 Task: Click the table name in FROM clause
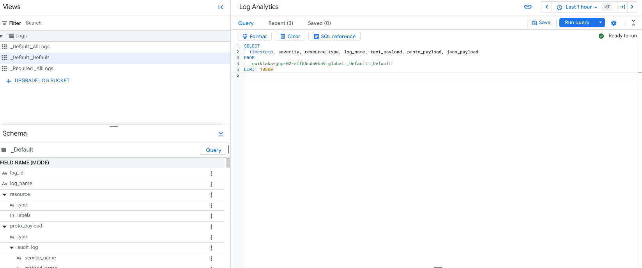322,64
